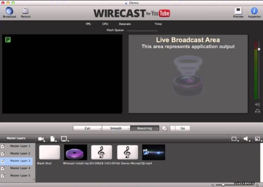This screenshot has width=263, height=187.
Task: Toggle the AutoLive box beside Go
Action: [x=173, y=128]
